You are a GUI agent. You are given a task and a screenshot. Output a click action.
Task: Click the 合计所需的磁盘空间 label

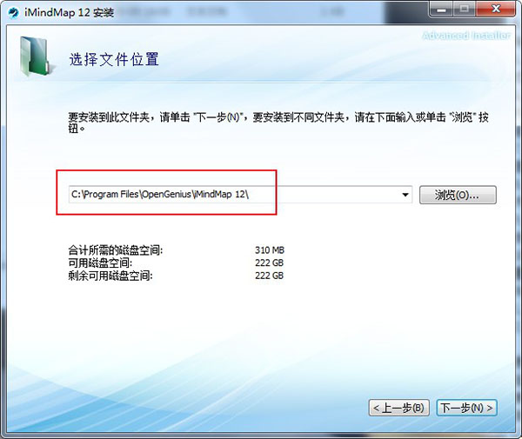tap(116, 250)
